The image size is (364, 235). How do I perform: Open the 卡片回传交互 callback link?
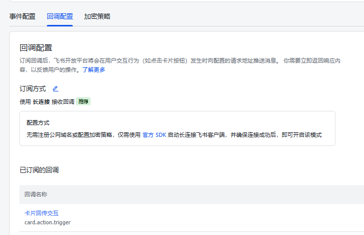tap(45, 213)
